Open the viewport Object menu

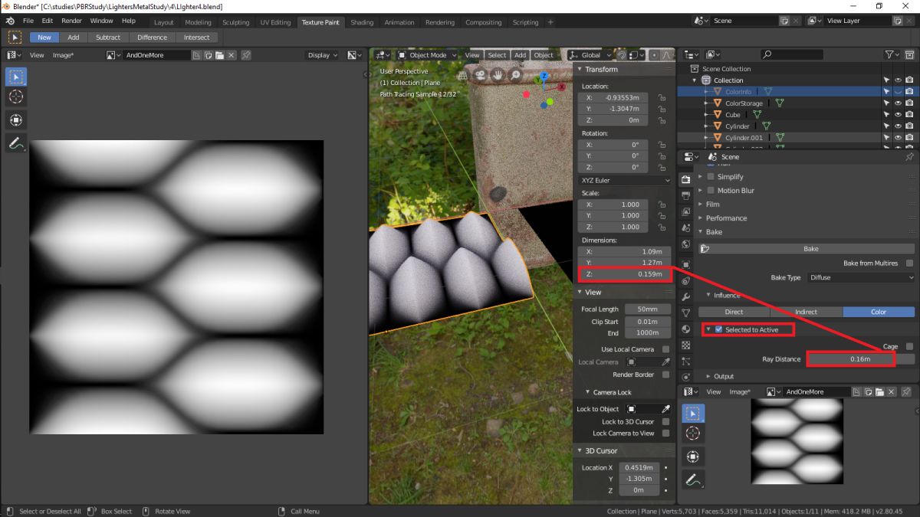tap(544, 55)
